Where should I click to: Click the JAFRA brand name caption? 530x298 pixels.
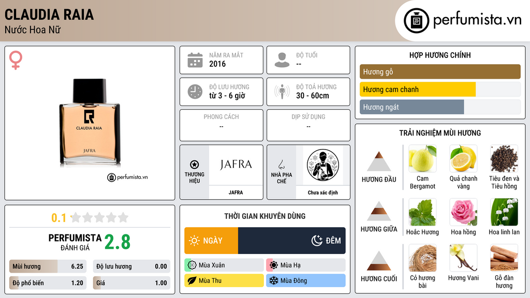pyautogui.click(x=235, y=192)
